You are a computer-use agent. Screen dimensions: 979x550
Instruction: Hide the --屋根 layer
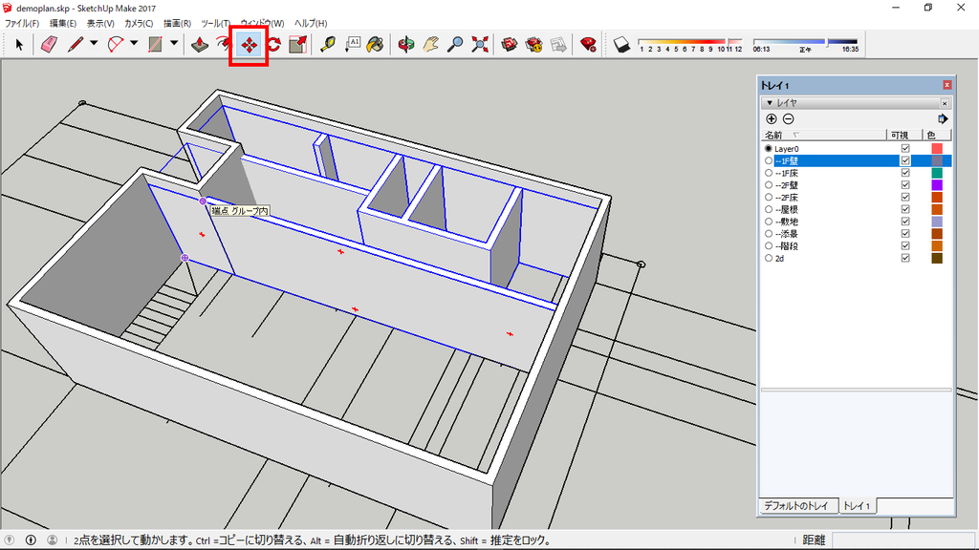pyautogui.click(x=905, y=209)
